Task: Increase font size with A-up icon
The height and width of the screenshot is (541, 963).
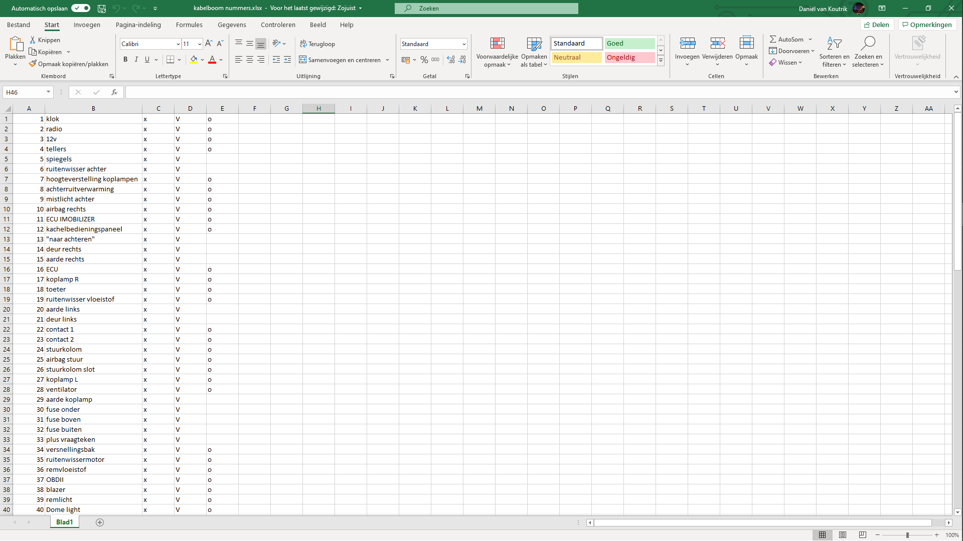Action: 209,44
